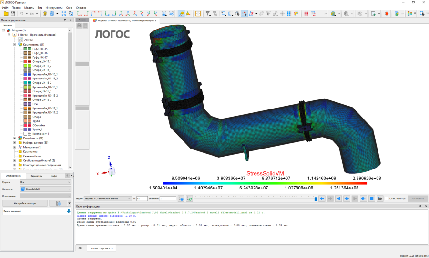Toggle visibility box of Компонент-1
This screenshot has height=258, width=429.
click(25, 134)
